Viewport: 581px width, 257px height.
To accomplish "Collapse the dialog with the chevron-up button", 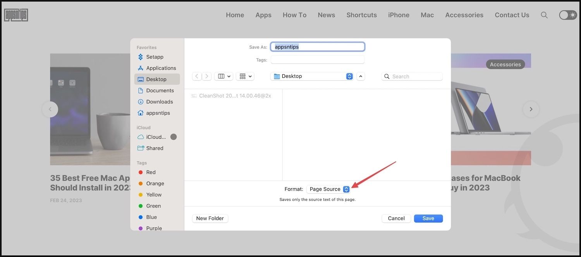I will [x=361, y=77].
